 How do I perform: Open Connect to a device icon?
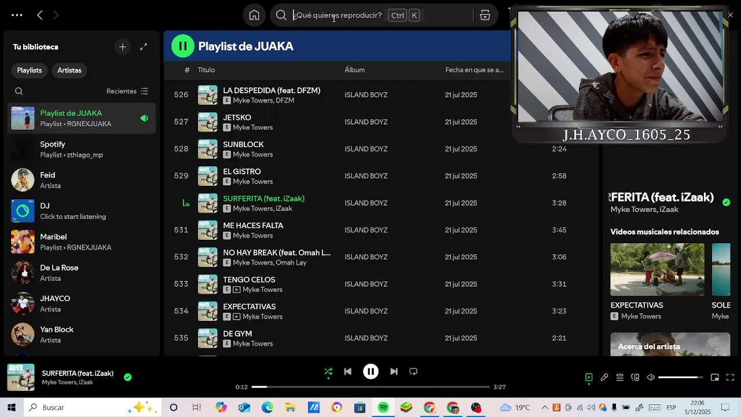pyautogui.click(x=635, y=378)
